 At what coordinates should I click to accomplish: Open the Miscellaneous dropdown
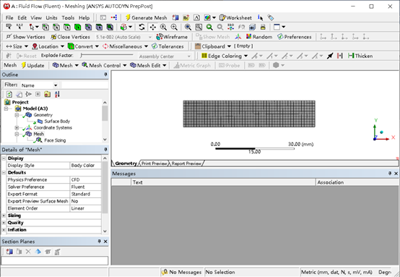pyautogui.click(x=146, y=46)
